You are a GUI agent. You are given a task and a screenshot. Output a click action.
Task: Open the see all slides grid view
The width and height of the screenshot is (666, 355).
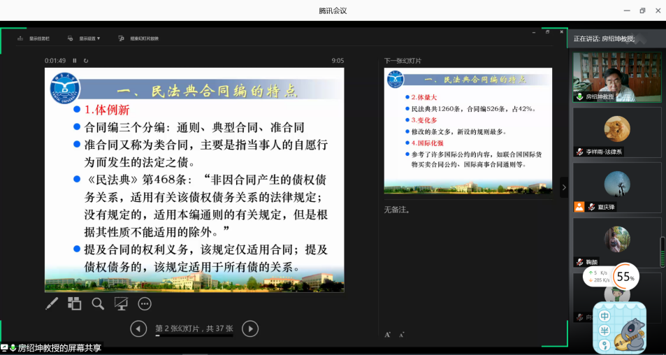(75, 303)
